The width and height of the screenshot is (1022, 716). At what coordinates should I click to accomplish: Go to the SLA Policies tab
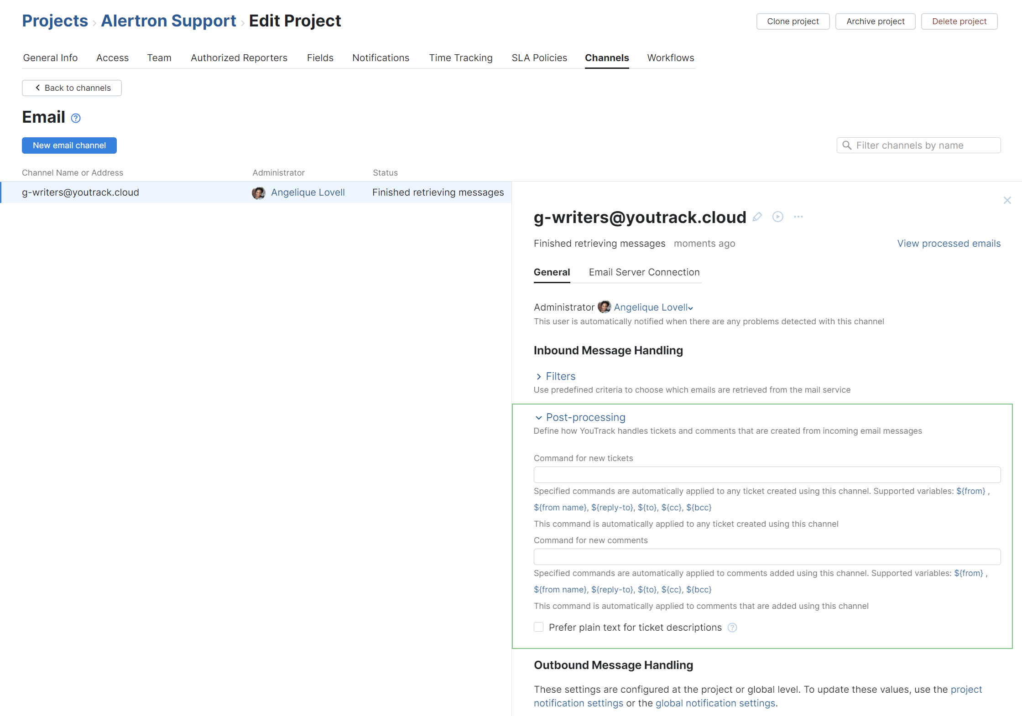(539, 58)
